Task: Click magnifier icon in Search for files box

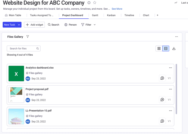Action: pyautogui.click(x=38, y=48)
